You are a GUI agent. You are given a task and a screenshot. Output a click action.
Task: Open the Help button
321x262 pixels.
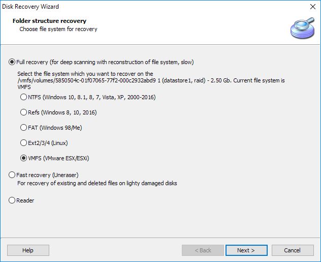(x=28, y=250)
